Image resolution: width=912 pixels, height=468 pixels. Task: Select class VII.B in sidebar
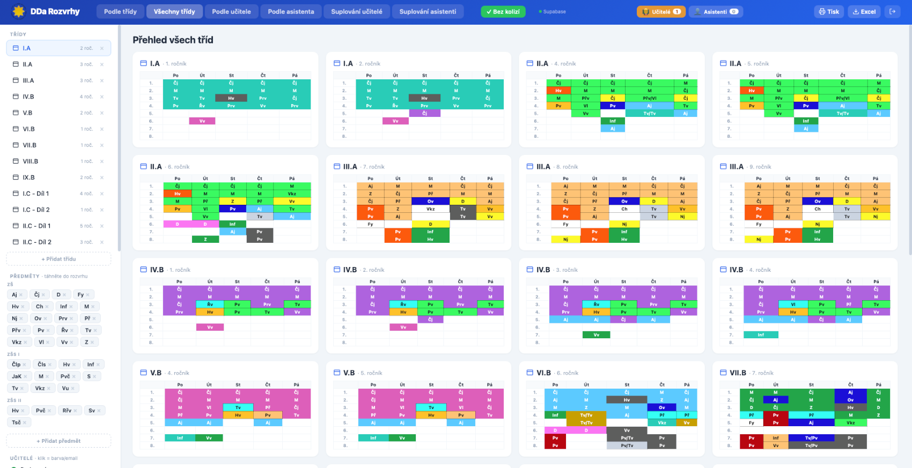(58, 145)
